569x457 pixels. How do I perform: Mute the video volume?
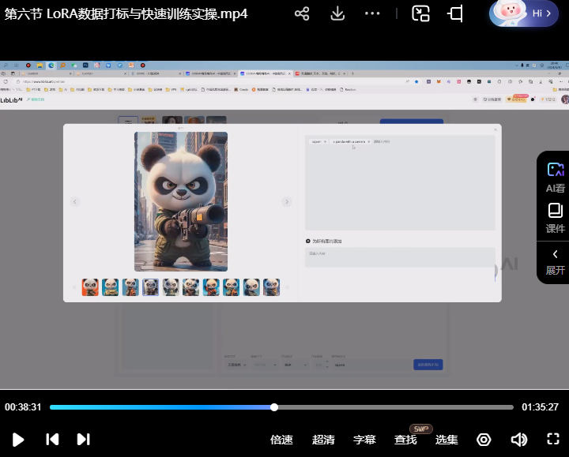point(518,440)
